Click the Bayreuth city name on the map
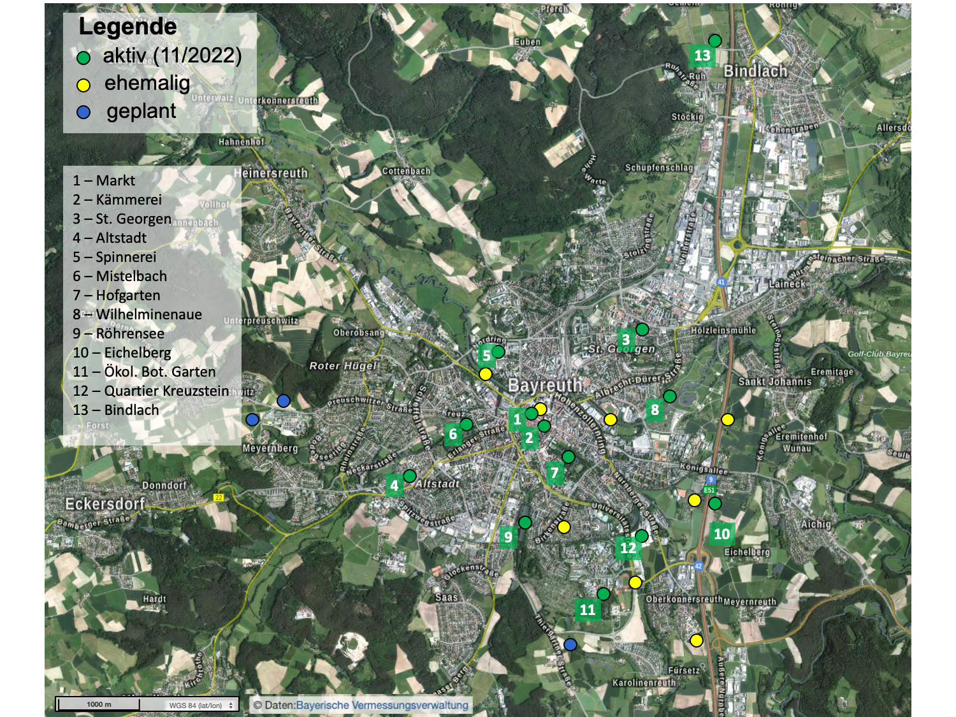Image resolution: width=956 pixels, height=717 pixels. [545, 386]
